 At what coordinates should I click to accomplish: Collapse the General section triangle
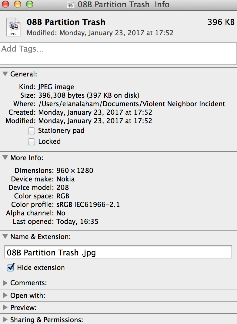coord(5,74)
